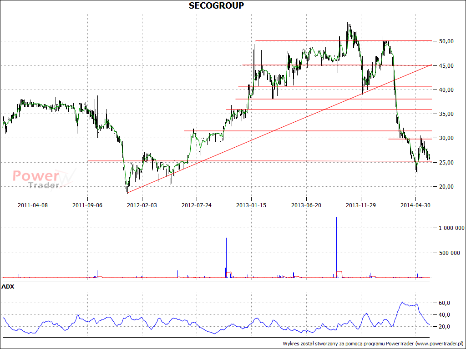The height and width of the screenshot is (349, 466).
Task: Click the 40,00 price axis label
Action: click(446, 90)
